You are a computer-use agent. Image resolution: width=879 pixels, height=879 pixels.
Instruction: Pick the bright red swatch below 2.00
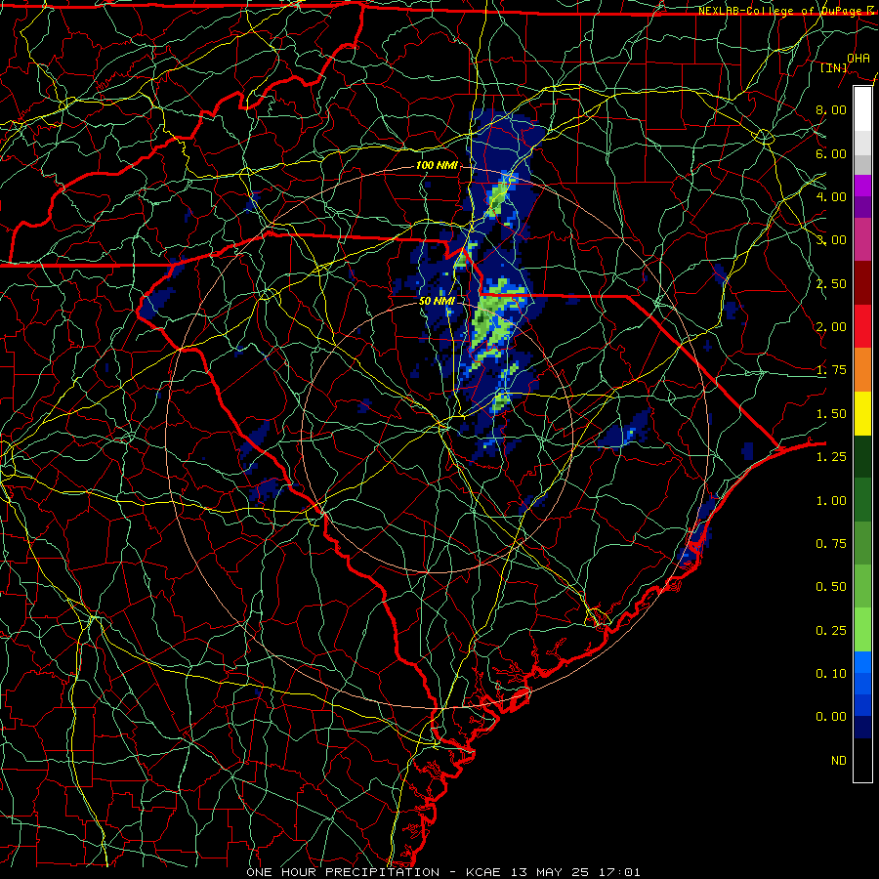[x=862, y=326]
